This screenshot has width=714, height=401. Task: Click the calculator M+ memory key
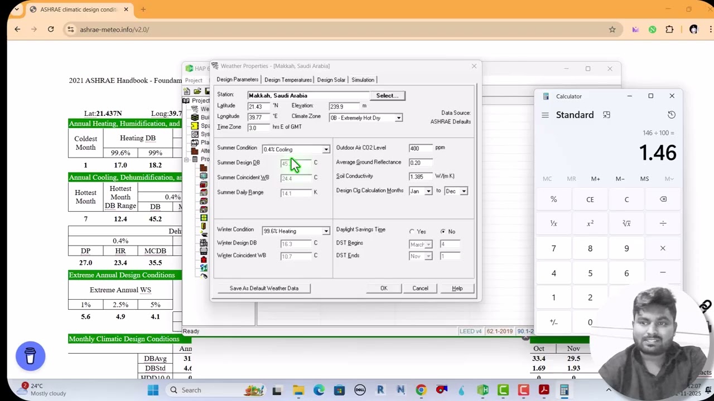(x=595, y=179)
